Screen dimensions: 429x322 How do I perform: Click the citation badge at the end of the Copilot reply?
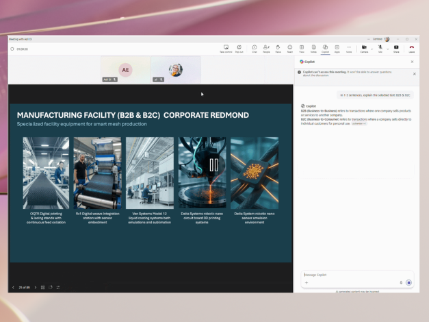pos(359,123)
